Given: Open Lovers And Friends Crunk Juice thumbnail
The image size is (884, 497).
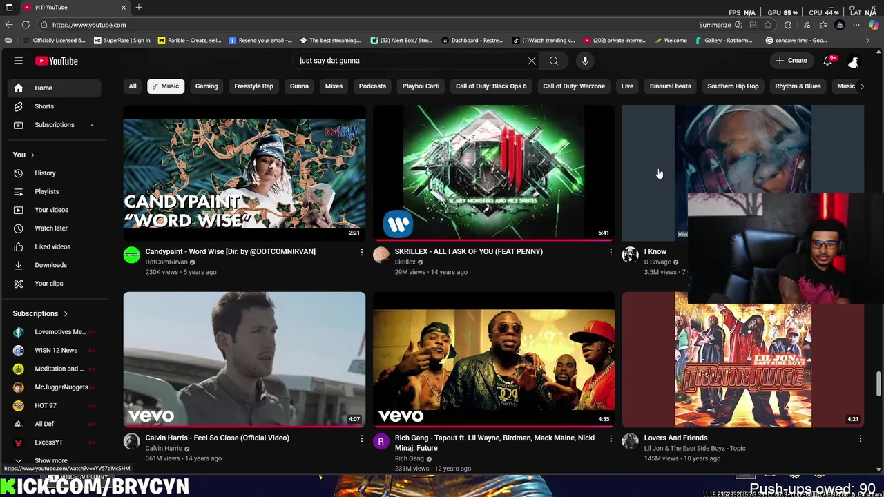Looking at the screenshot, I should 743,359.
